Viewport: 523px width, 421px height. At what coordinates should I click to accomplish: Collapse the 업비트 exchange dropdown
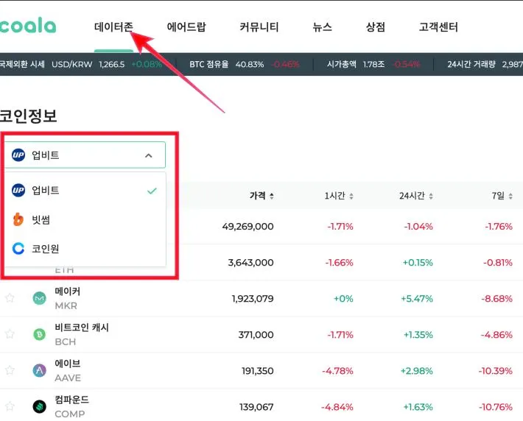(85, 155)
